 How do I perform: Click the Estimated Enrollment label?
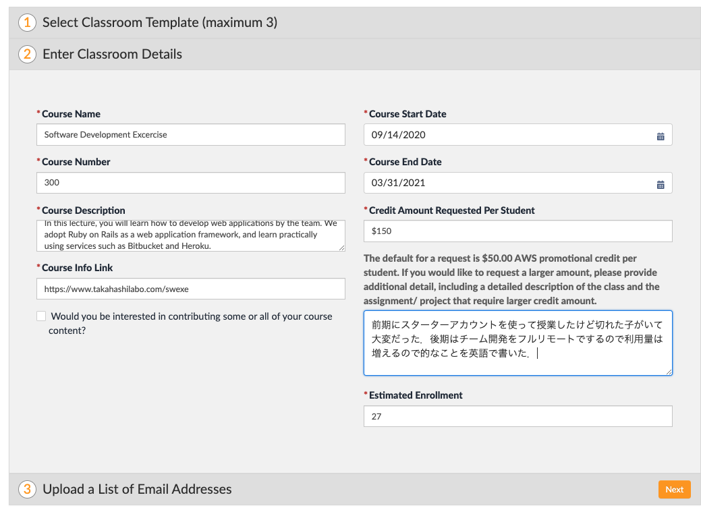416,395
